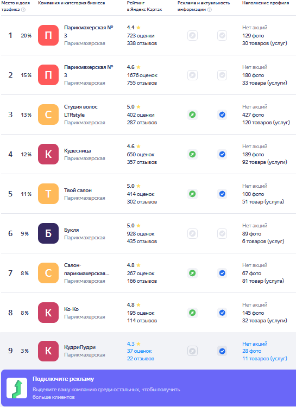Open 22 отзывов link for КудриПудри
Viewport: 296px width, 407px height.
coord(141,359)
